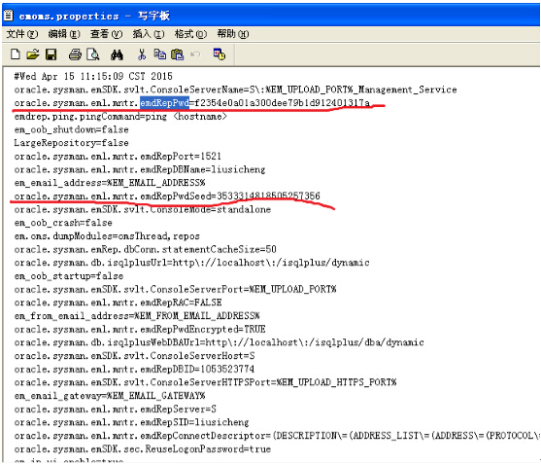Open the 编辑(E) menu
The height and width of the screenshot is (464, 541).
[64, 34]
